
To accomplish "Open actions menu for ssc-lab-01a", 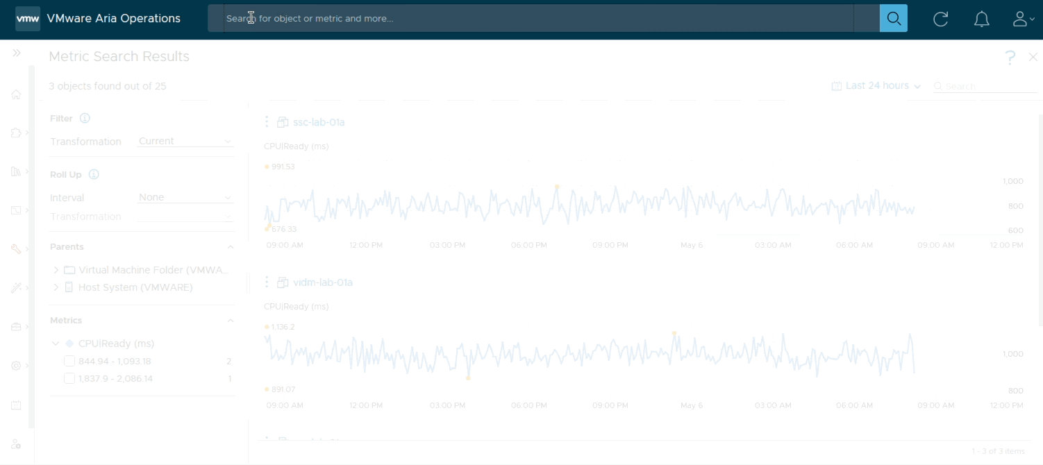I will (x=267, y=122).
